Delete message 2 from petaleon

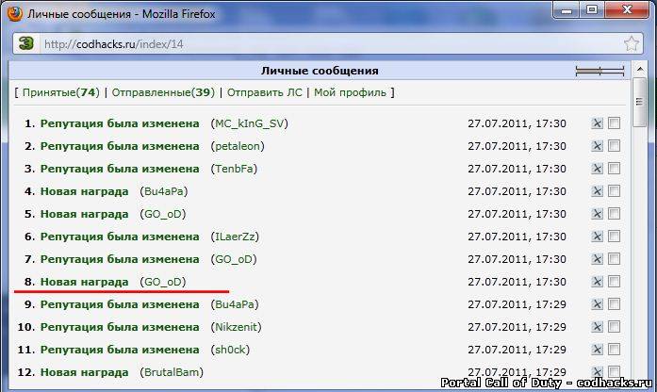(597, 146)
